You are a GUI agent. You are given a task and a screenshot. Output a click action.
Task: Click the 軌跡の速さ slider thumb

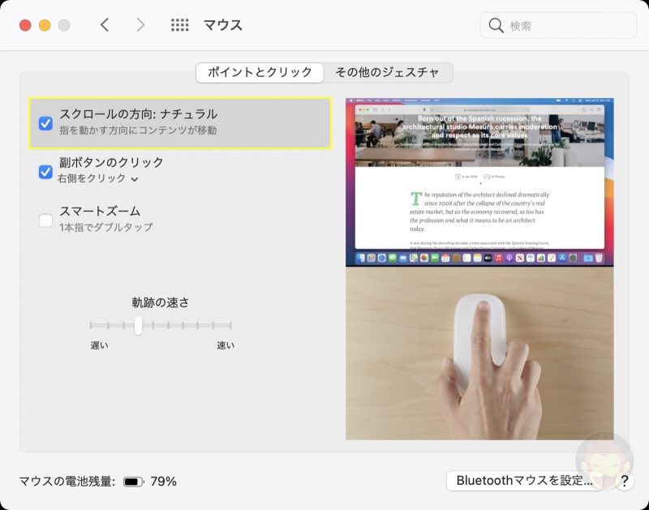(x=138, y=325)
